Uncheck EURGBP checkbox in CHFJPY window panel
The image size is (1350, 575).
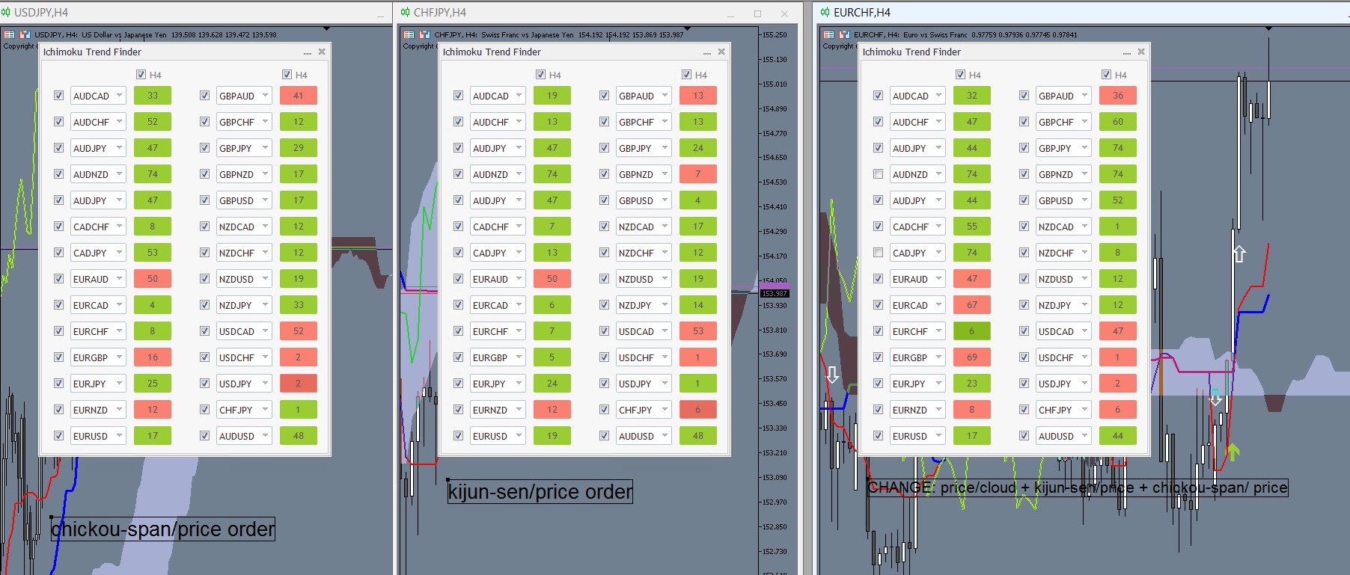[x=458, y=357]
